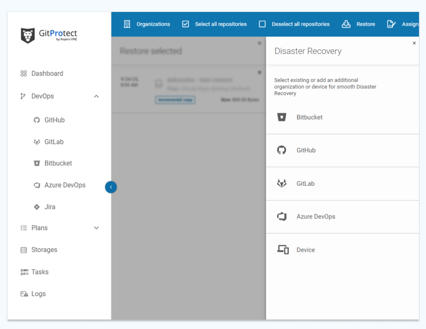Click the Logs warning icon
This screenshot has height=329, width=426.
[x=24, y=294]
